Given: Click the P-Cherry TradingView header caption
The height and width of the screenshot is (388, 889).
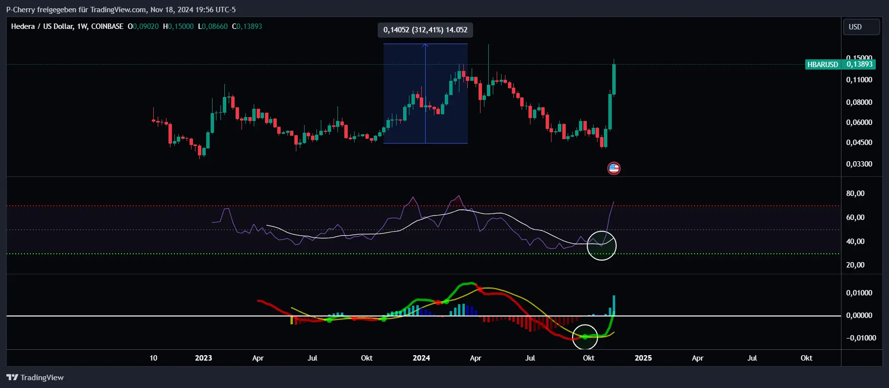Looking at the screenshot, I should (121, 10).
